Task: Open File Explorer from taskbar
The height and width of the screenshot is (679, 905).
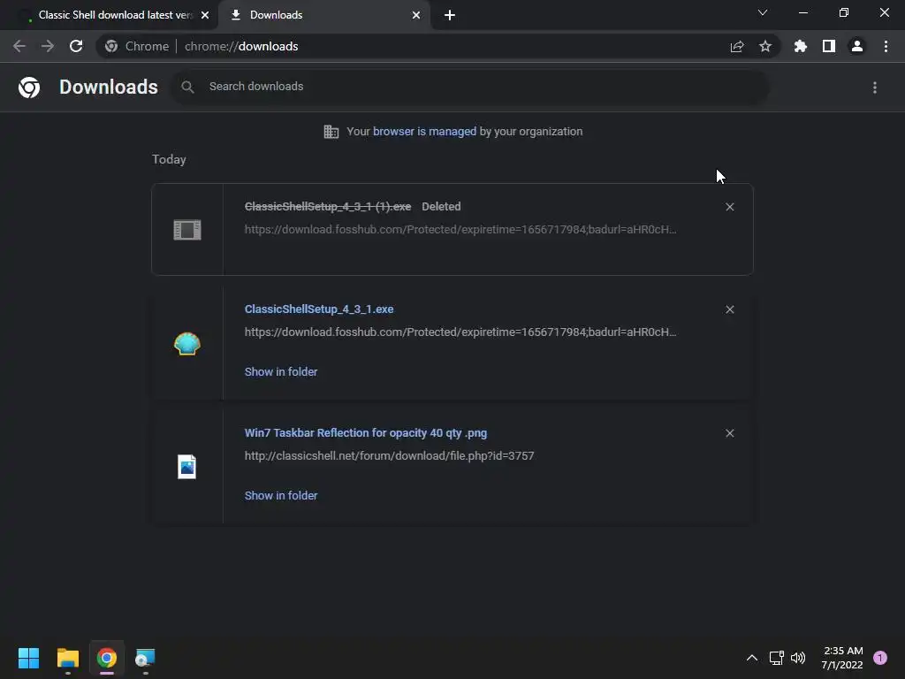Action: pyautogui.click(x=68, y=658)
